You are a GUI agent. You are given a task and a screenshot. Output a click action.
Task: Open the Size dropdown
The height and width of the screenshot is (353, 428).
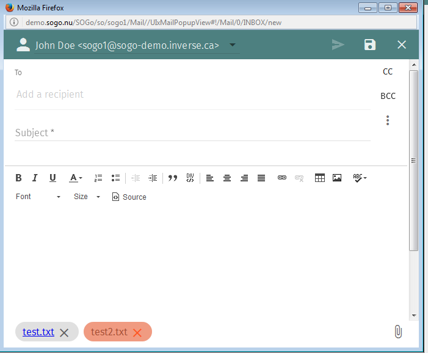click(87, 197)
